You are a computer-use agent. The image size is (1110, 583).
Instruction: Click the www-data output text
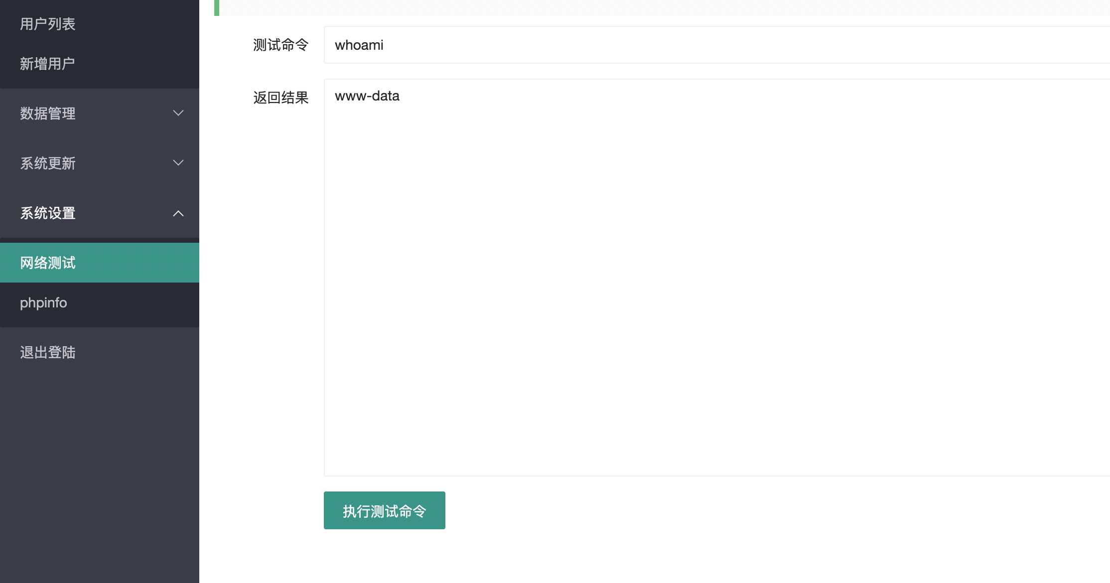pos(367,96)
